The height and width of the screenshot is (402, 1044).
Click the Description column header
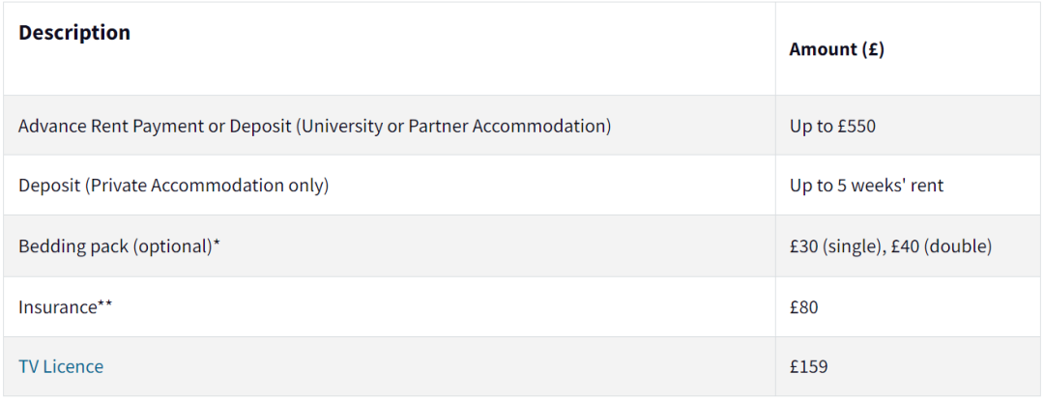pos(74,33)
